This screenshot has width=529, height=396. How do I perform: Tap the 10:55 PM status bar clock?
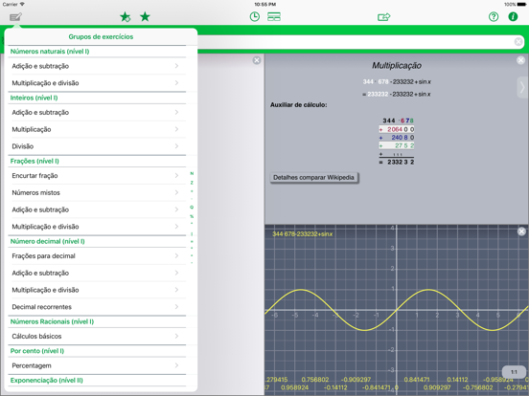264,5
